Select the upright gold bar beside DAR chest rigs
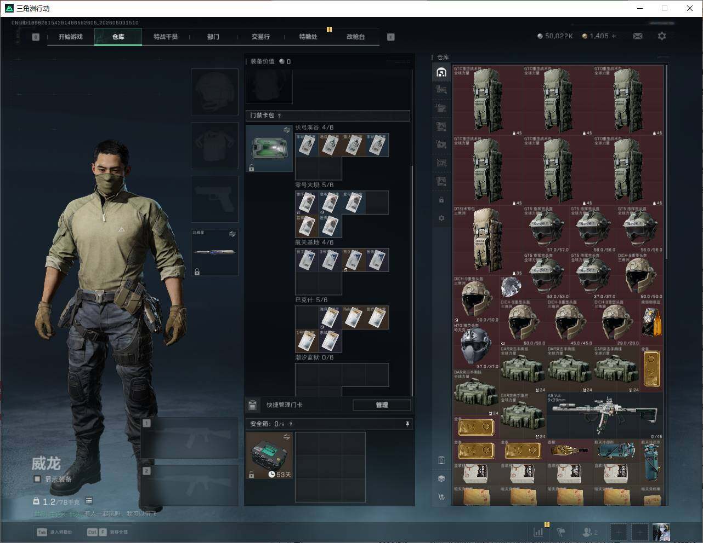This screenshot has width=703, height=543. point(651,368)
